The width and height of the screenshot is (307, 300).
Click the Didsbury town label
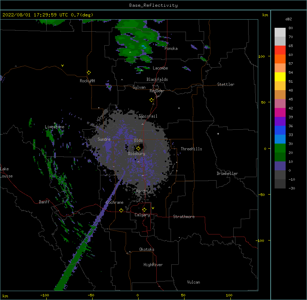[x=137, y=154]
